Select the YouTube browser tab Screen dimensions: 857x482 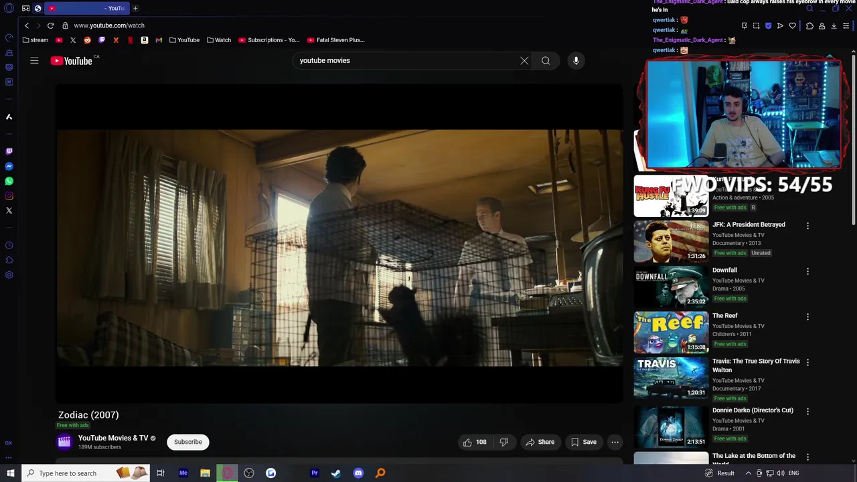point(86,8)
